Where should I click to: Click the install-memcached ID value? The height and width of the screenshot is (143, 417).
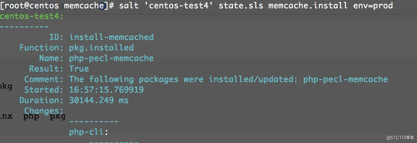pyautogui.click(x=111, y=37)
